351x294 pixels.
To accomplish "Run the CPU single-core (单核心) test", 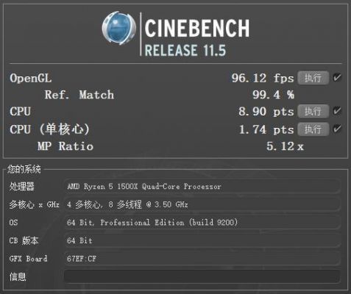I will (x=313, y=129).
